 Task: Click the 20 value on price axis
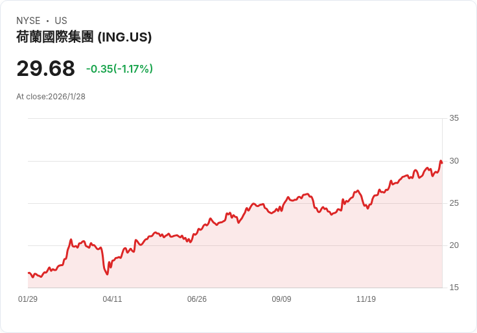point(454,245)
